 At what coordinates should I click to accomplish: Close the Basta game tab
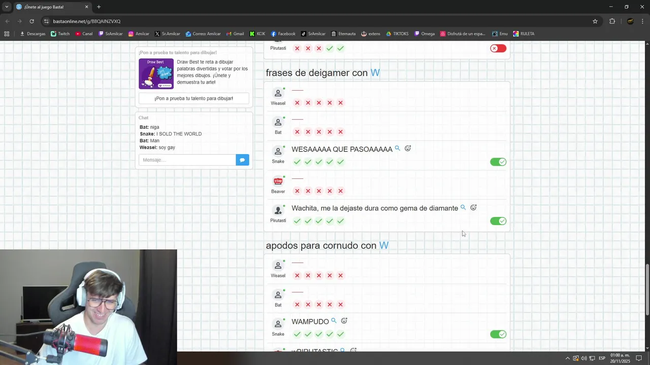86,7
